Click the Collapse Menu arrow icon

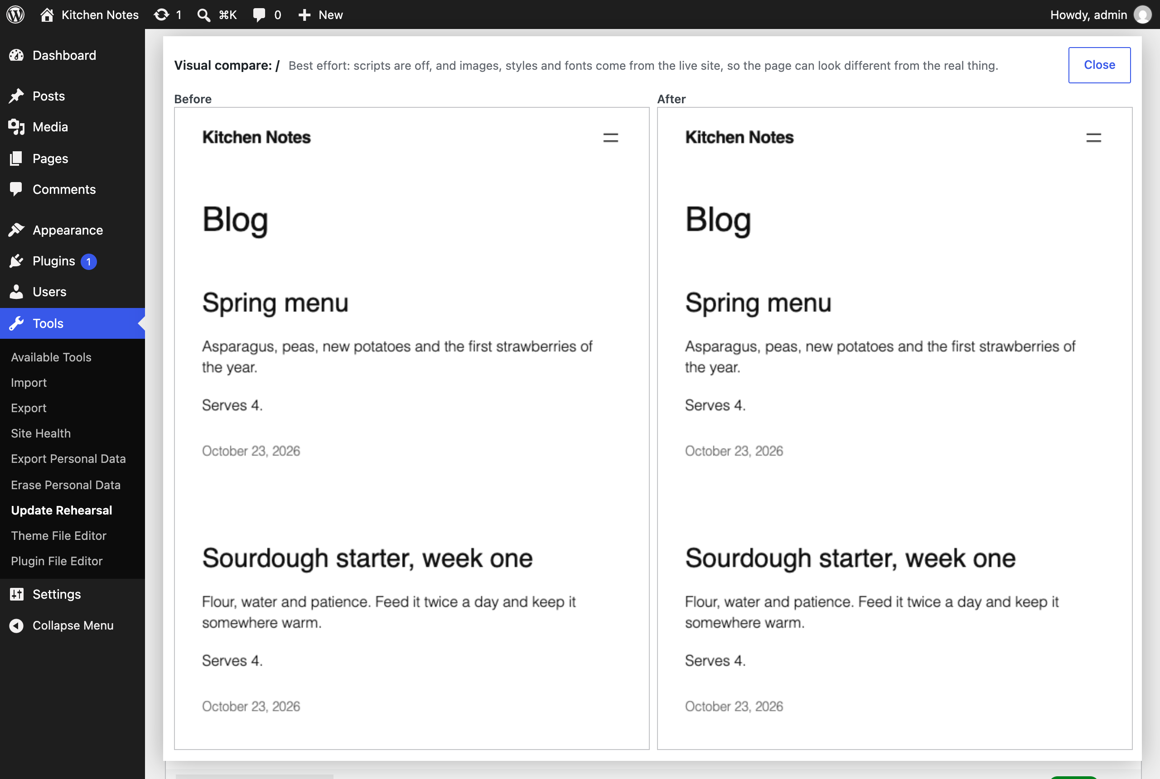pyautogui.click(x=16, y=625)
